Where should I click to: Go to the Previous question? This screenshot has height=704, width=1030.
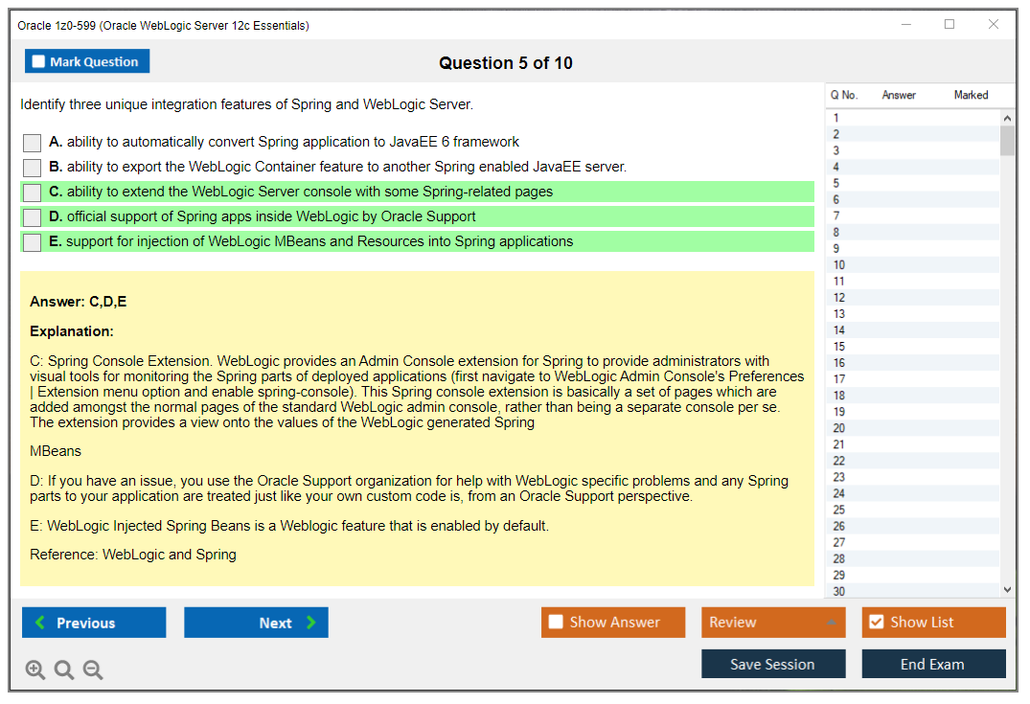click(93, 622)
